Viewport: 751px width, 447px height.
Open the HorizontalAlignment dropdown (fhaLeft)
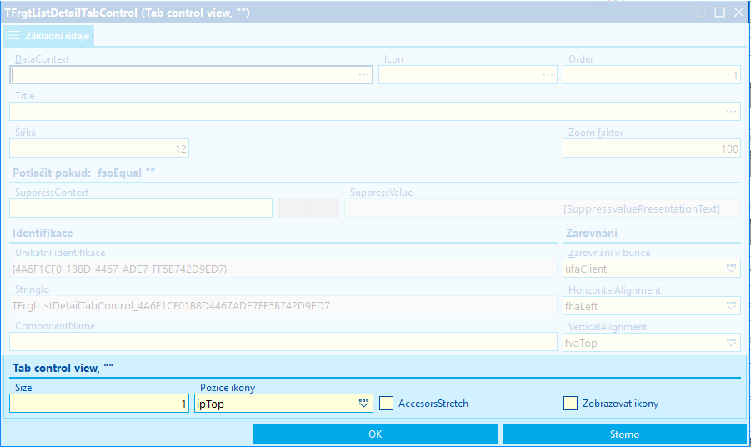(731, 306)
